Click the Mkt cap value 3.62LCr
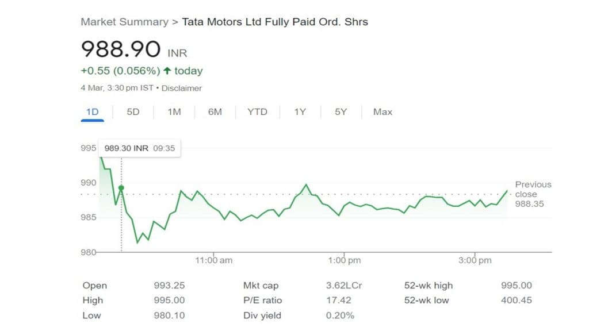This screenshot has width=589, height=331. 344,286
